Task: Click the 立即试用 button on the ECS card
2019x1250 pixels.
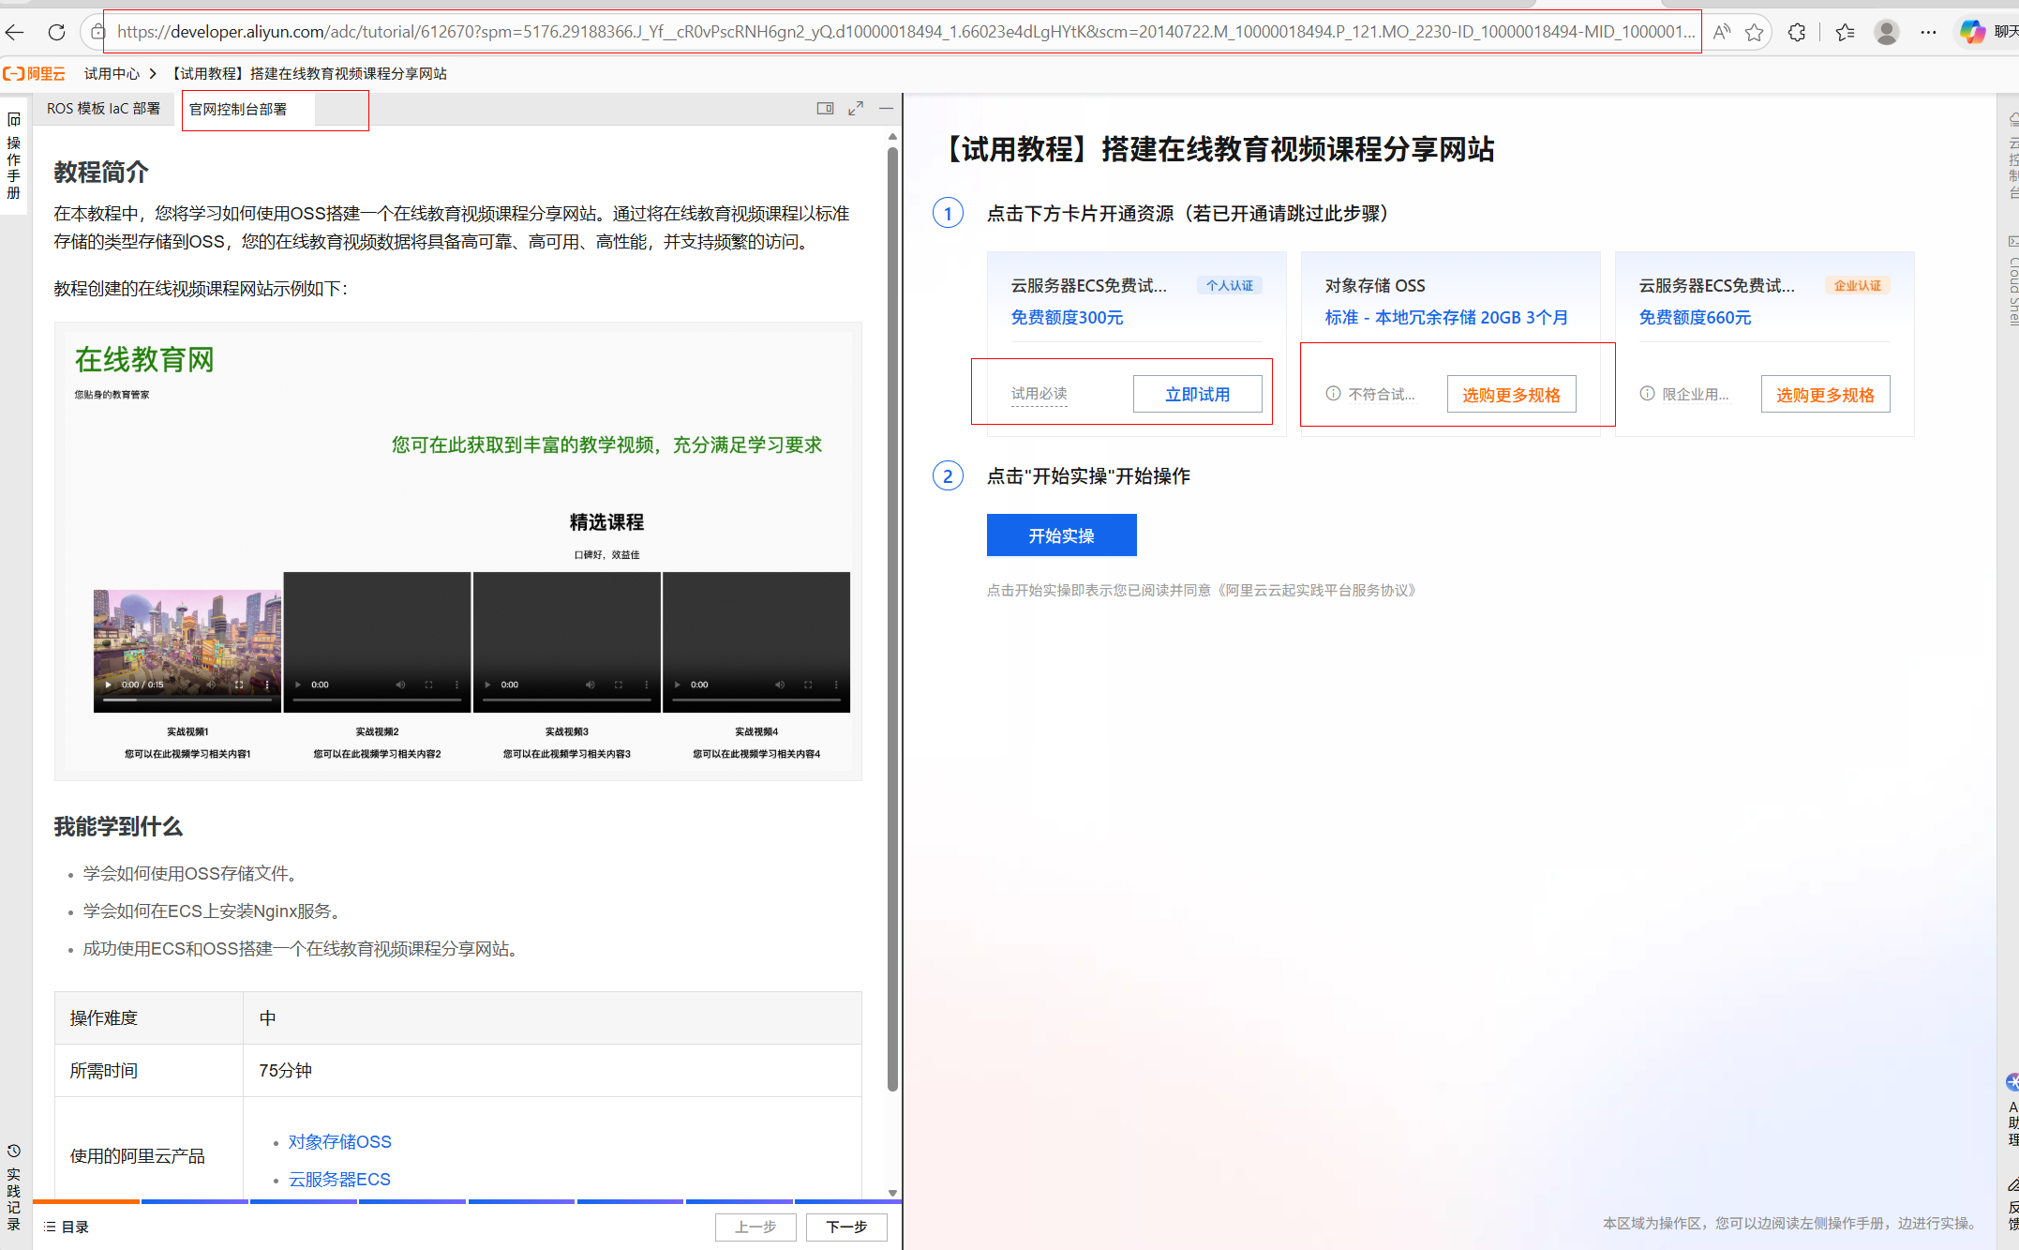Action: pos(1198,393)
